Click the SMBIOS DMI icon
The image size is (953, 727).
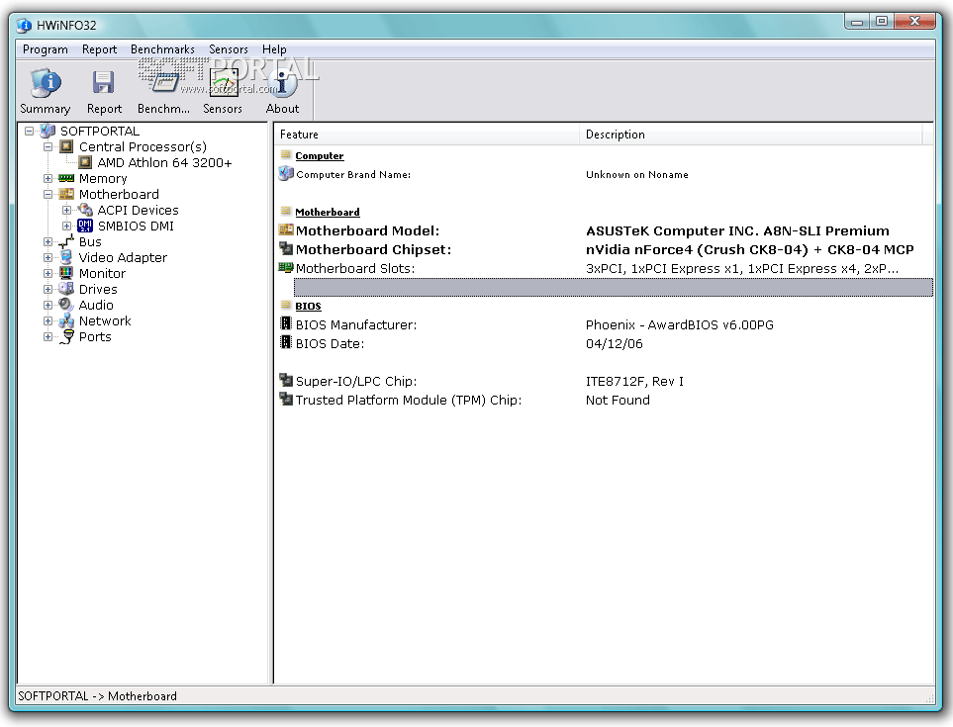[85, 226]
